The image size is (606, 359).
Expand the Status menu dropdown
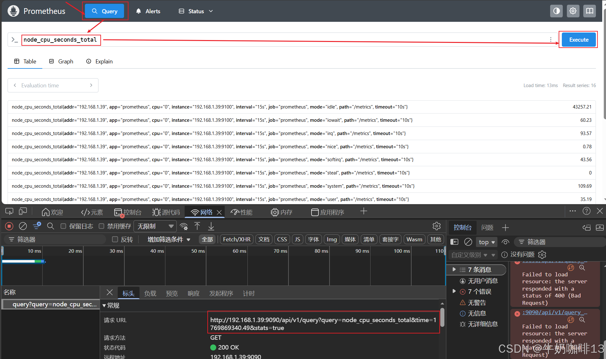tap(196, 11)
